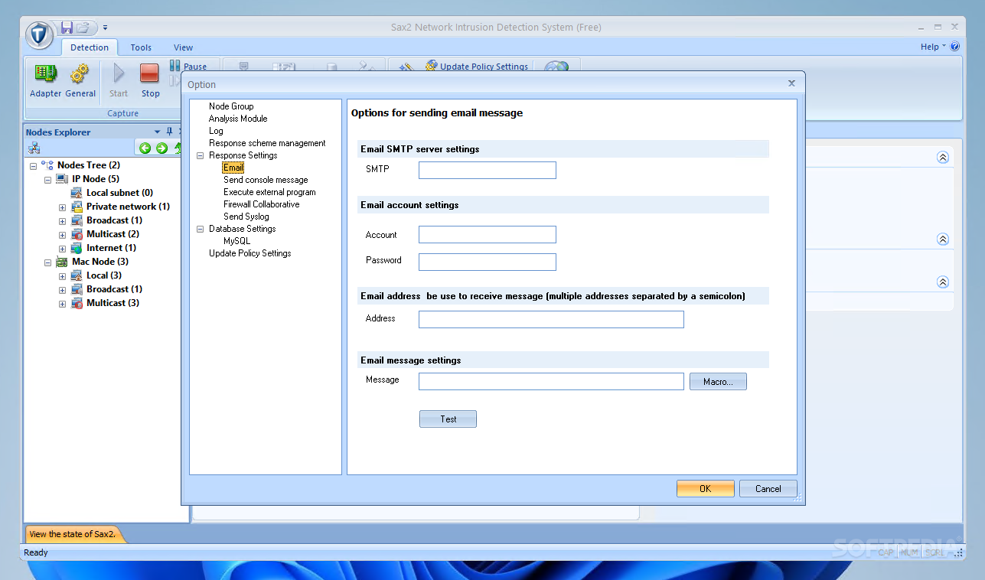The width and height of the screenshot is (985, 580).
Task: Select Send Syslog option
Action: pyautogui.click(x=246, y=217)
